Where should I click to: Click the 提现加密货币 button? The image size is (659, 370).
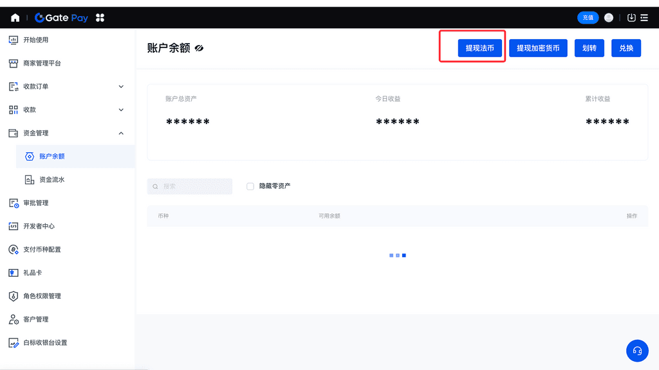point(538,48)
